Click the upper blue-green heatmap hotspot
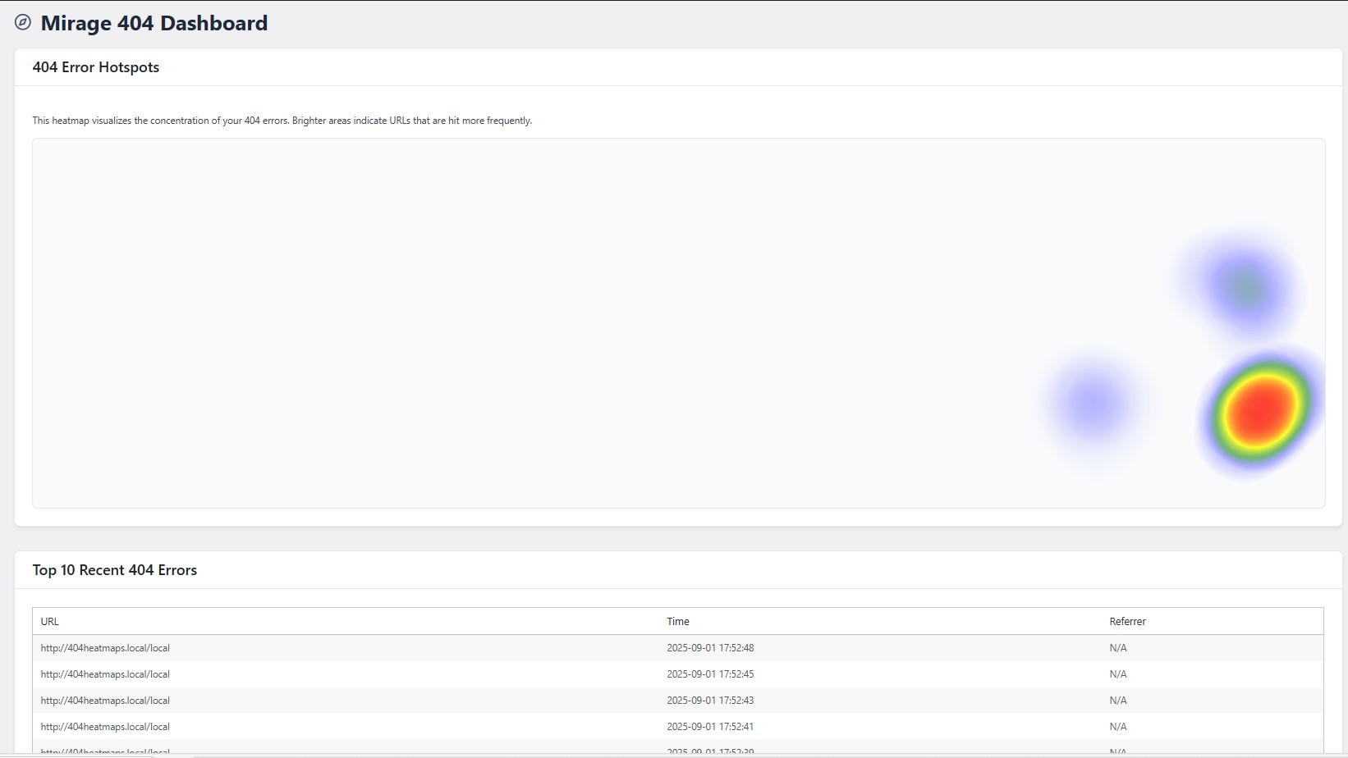Viewport: 1348px width, 758px height. (x=1246, y=289)
